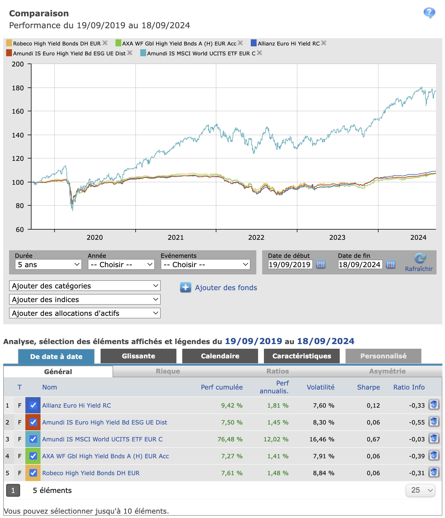445x518 pixels.
Task: Click the Rafraîchir refresh icon
Action: coord(420,258)
